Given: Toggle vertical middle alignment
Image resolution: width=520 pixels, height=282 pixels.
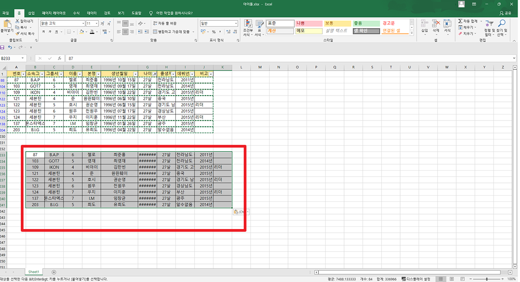Looking at the screenshot, I should coord(125,23).
